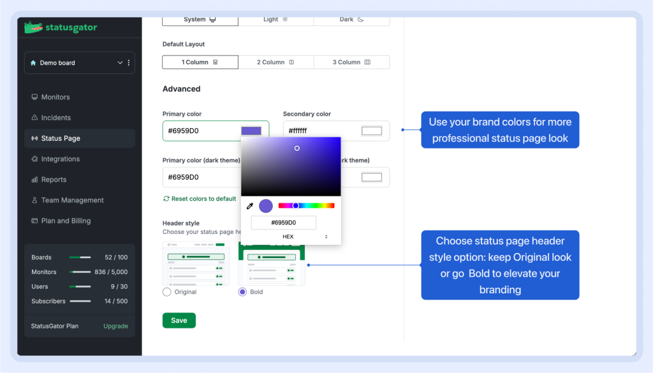Click the Team Management person icon
653x373 pixels.
tap(34, 200)
